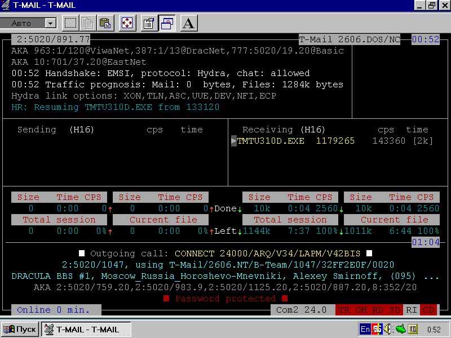
Task: Click the Paste clipboard icon
Action: [x=105, y=23]
